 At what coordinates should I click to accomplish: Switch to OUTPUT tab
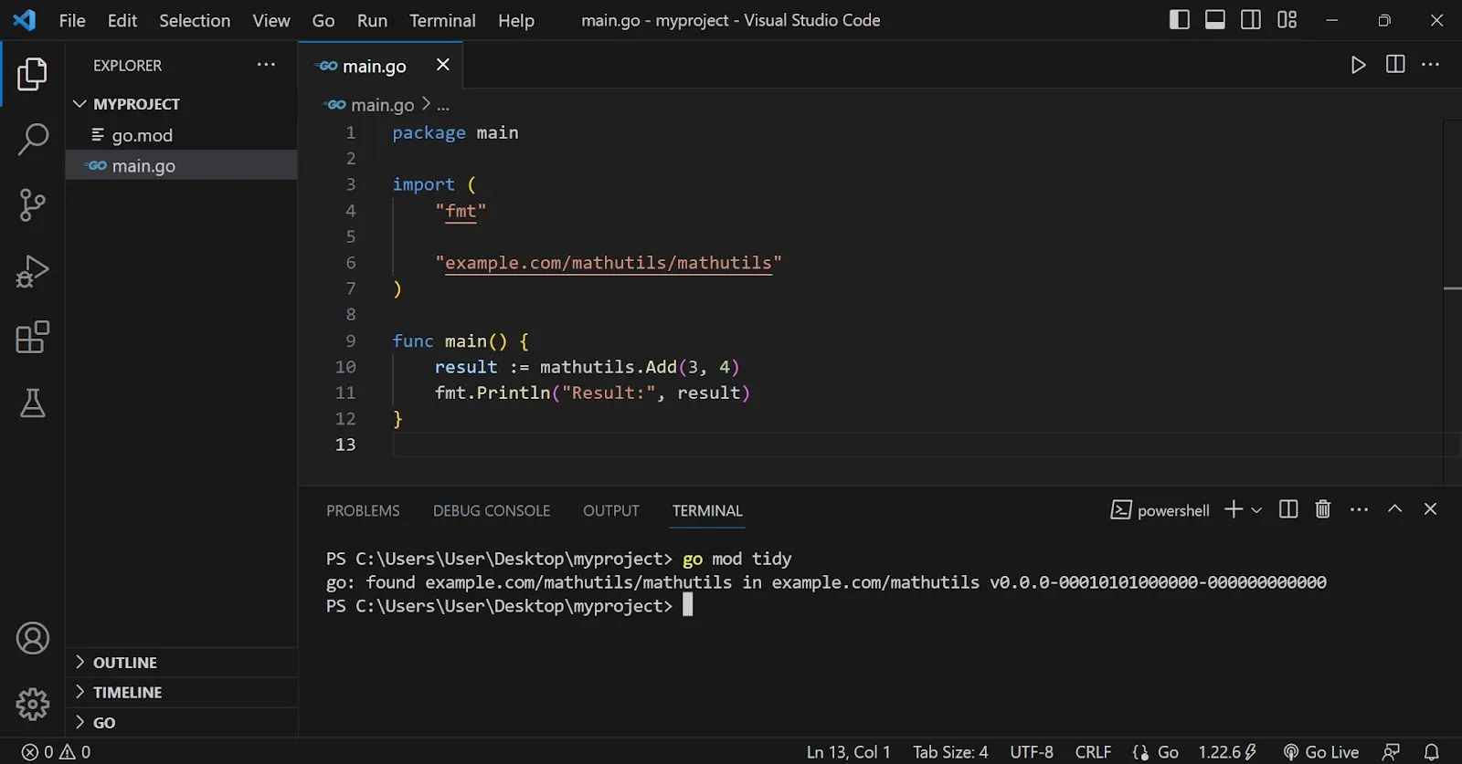[x=611, y=510]
